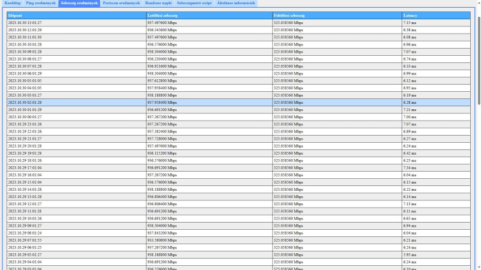Open the Portscan eredmények tab
This screenshot has width=481, height=270.
pyautogui.click(x=121, y=3)
